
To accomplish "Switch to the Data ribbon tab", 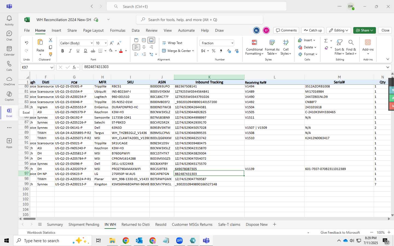I will point(135,30).
